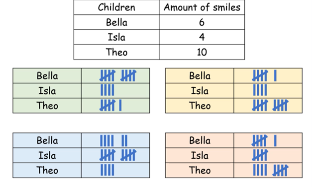Select the green tally chart
This screenshot has height=187, width=312.
click(81, 91)
